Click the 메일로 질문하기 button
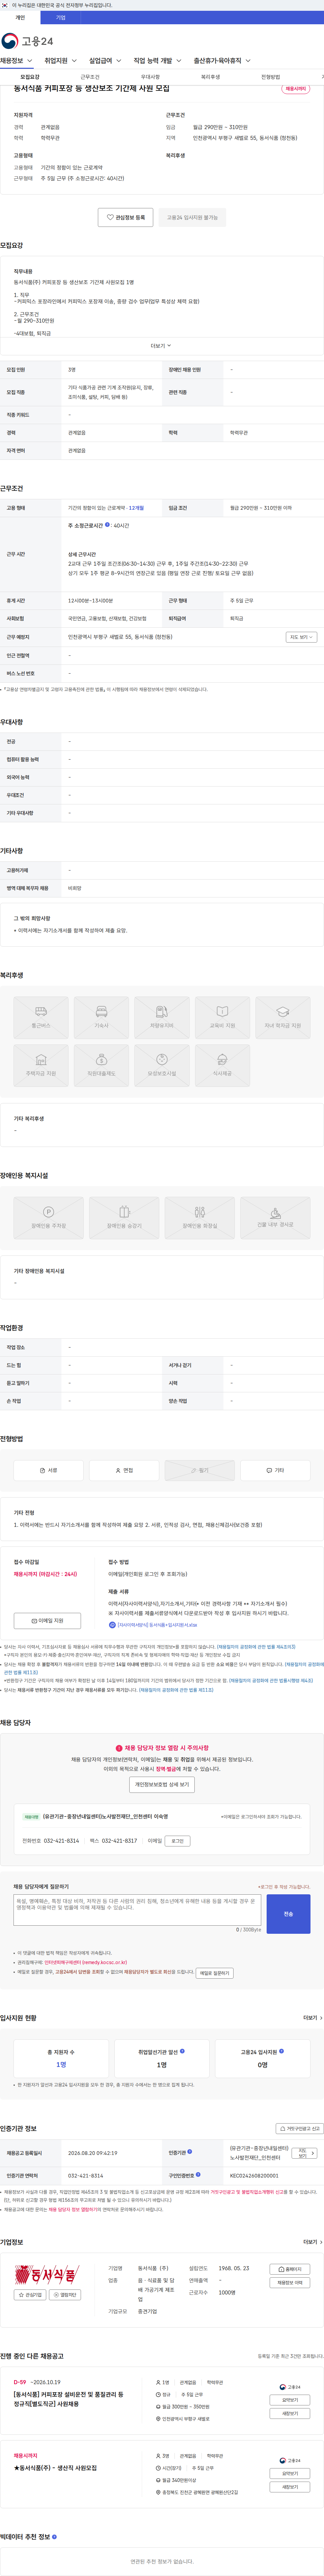The image size is (324, 2576). point(214,1973)
